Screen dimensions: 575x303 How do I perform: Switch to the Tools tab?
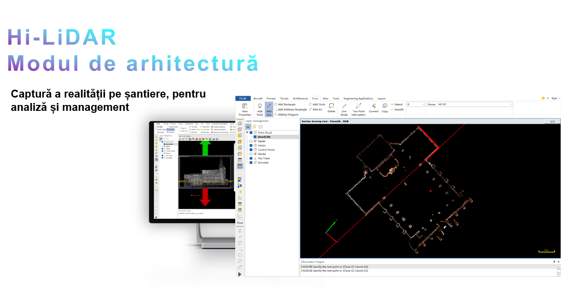tap(336, 99)
